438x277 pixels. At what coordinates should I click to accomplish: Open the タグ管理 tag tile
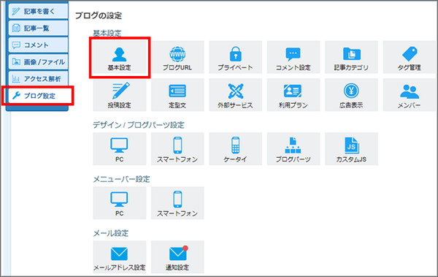pos(410,57)
